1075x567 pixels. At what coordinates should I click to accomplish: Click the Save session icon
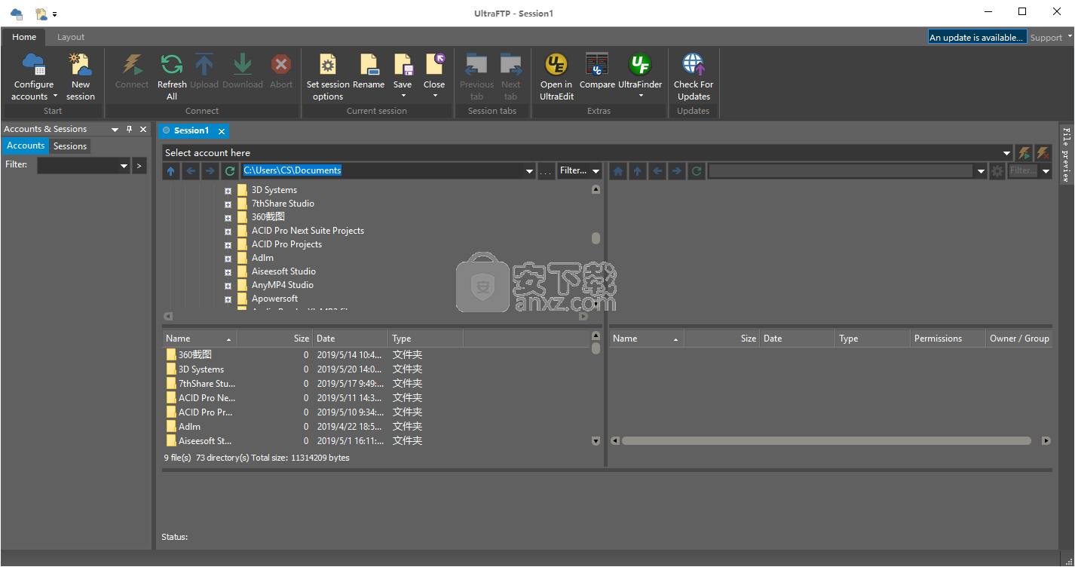[403, 69]
